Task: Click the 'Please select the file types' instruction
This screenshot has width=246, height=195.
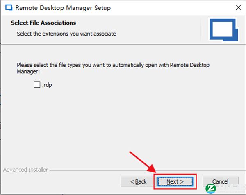Action: 113,68
